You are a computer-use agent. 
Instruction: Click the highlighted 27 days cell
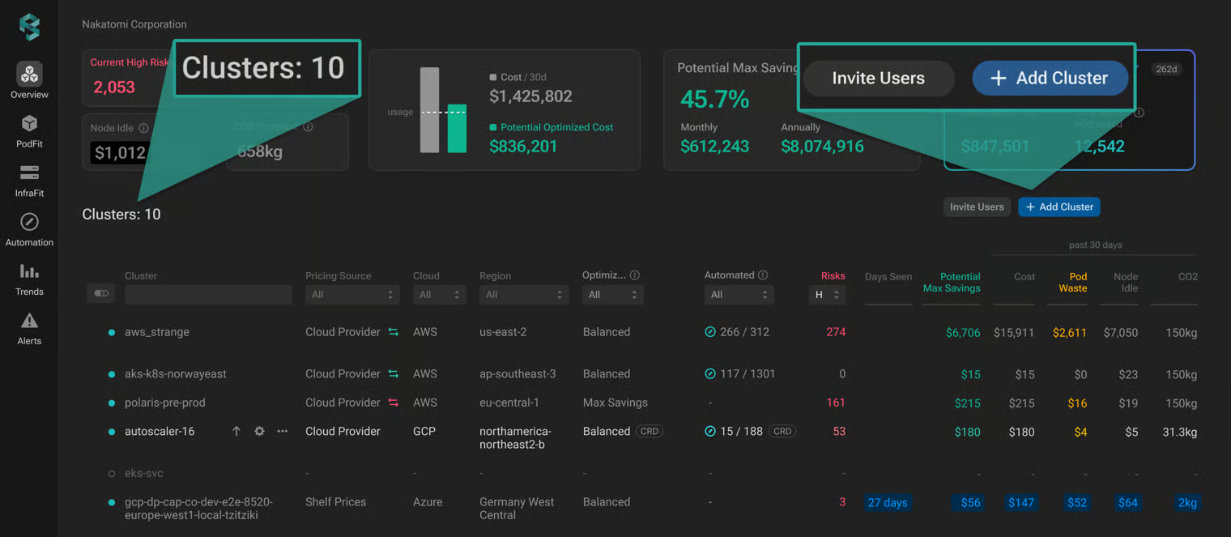888,503
